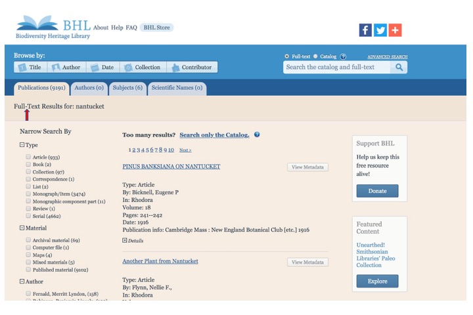
Task: Open the BHL Twitter icon
Action: pos(380,30)
